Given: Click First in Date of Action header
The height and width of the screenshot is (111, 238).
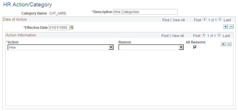Looking at the screenshot, I should point(198,20).
